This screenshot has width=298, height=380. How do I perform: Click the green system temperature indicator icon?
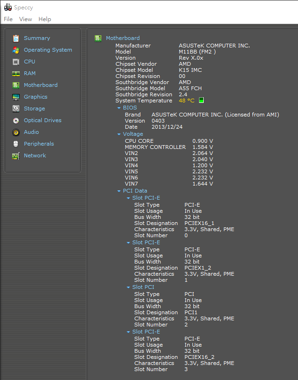tap(201, 100)
